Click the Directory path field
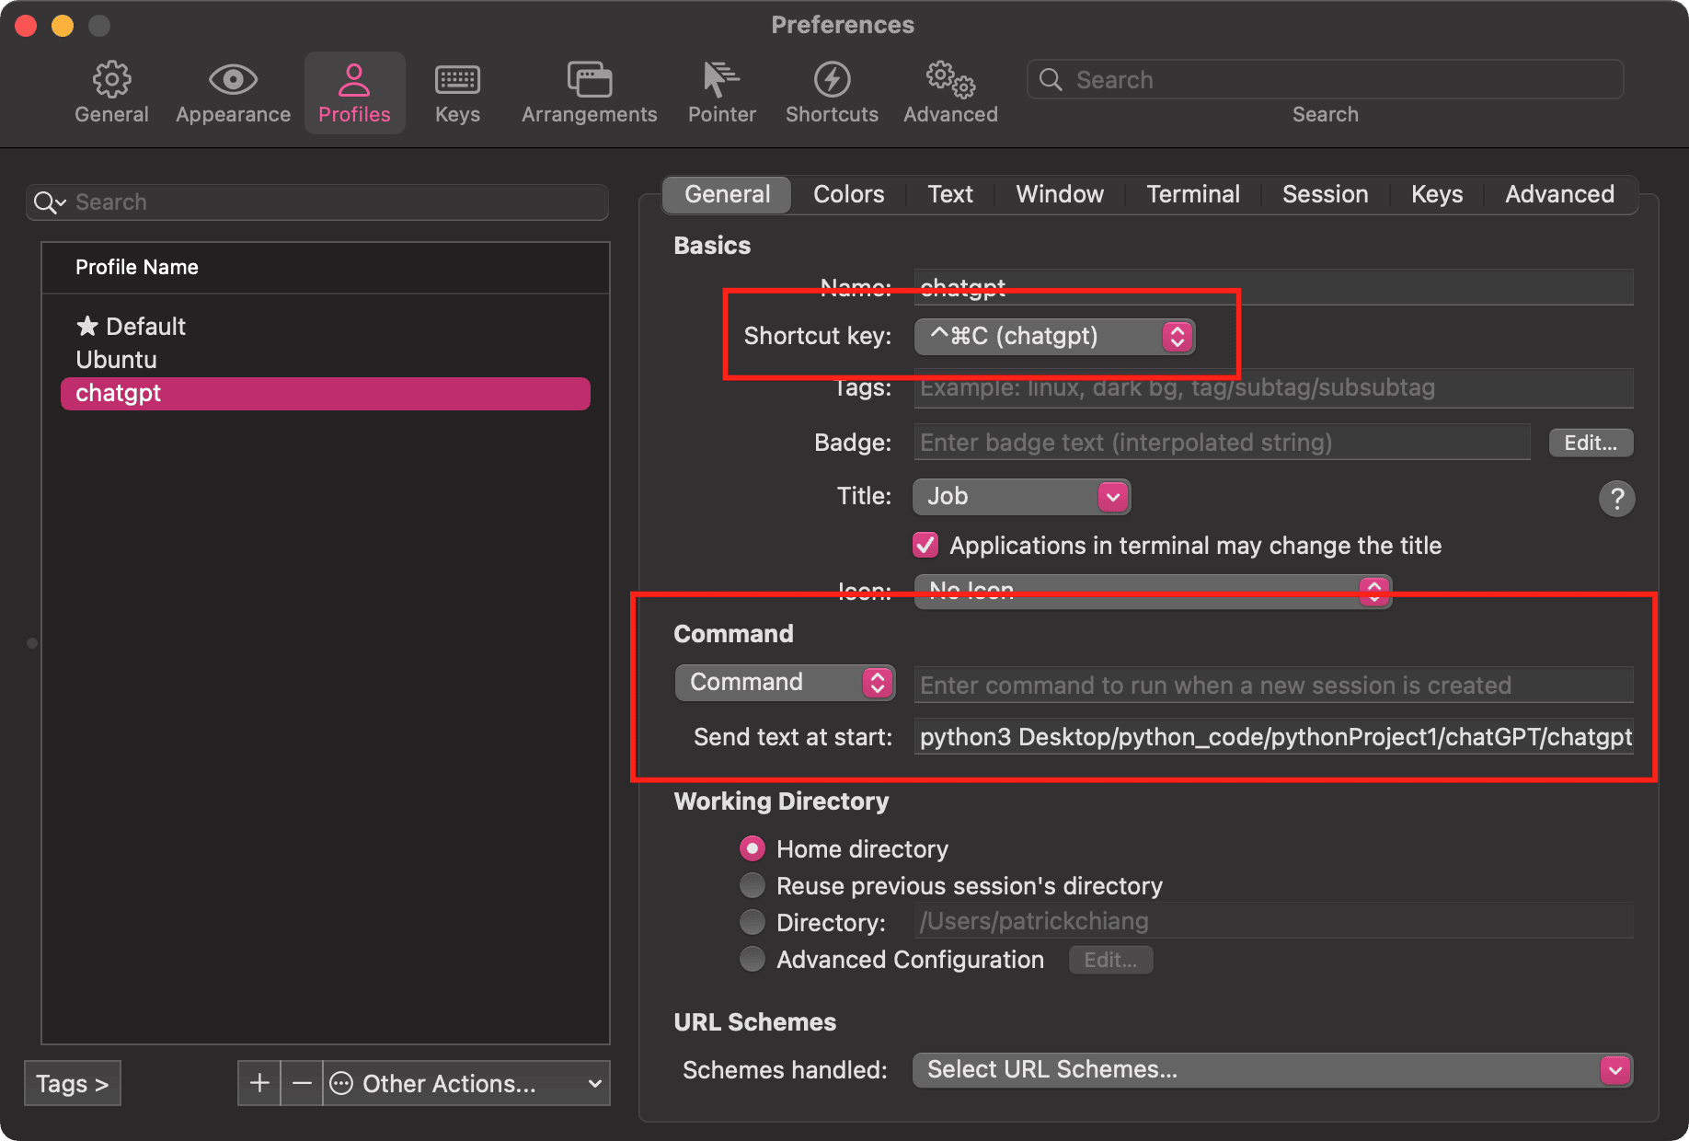Viewport: 1689px width, 1141px height. point(1274,921)
